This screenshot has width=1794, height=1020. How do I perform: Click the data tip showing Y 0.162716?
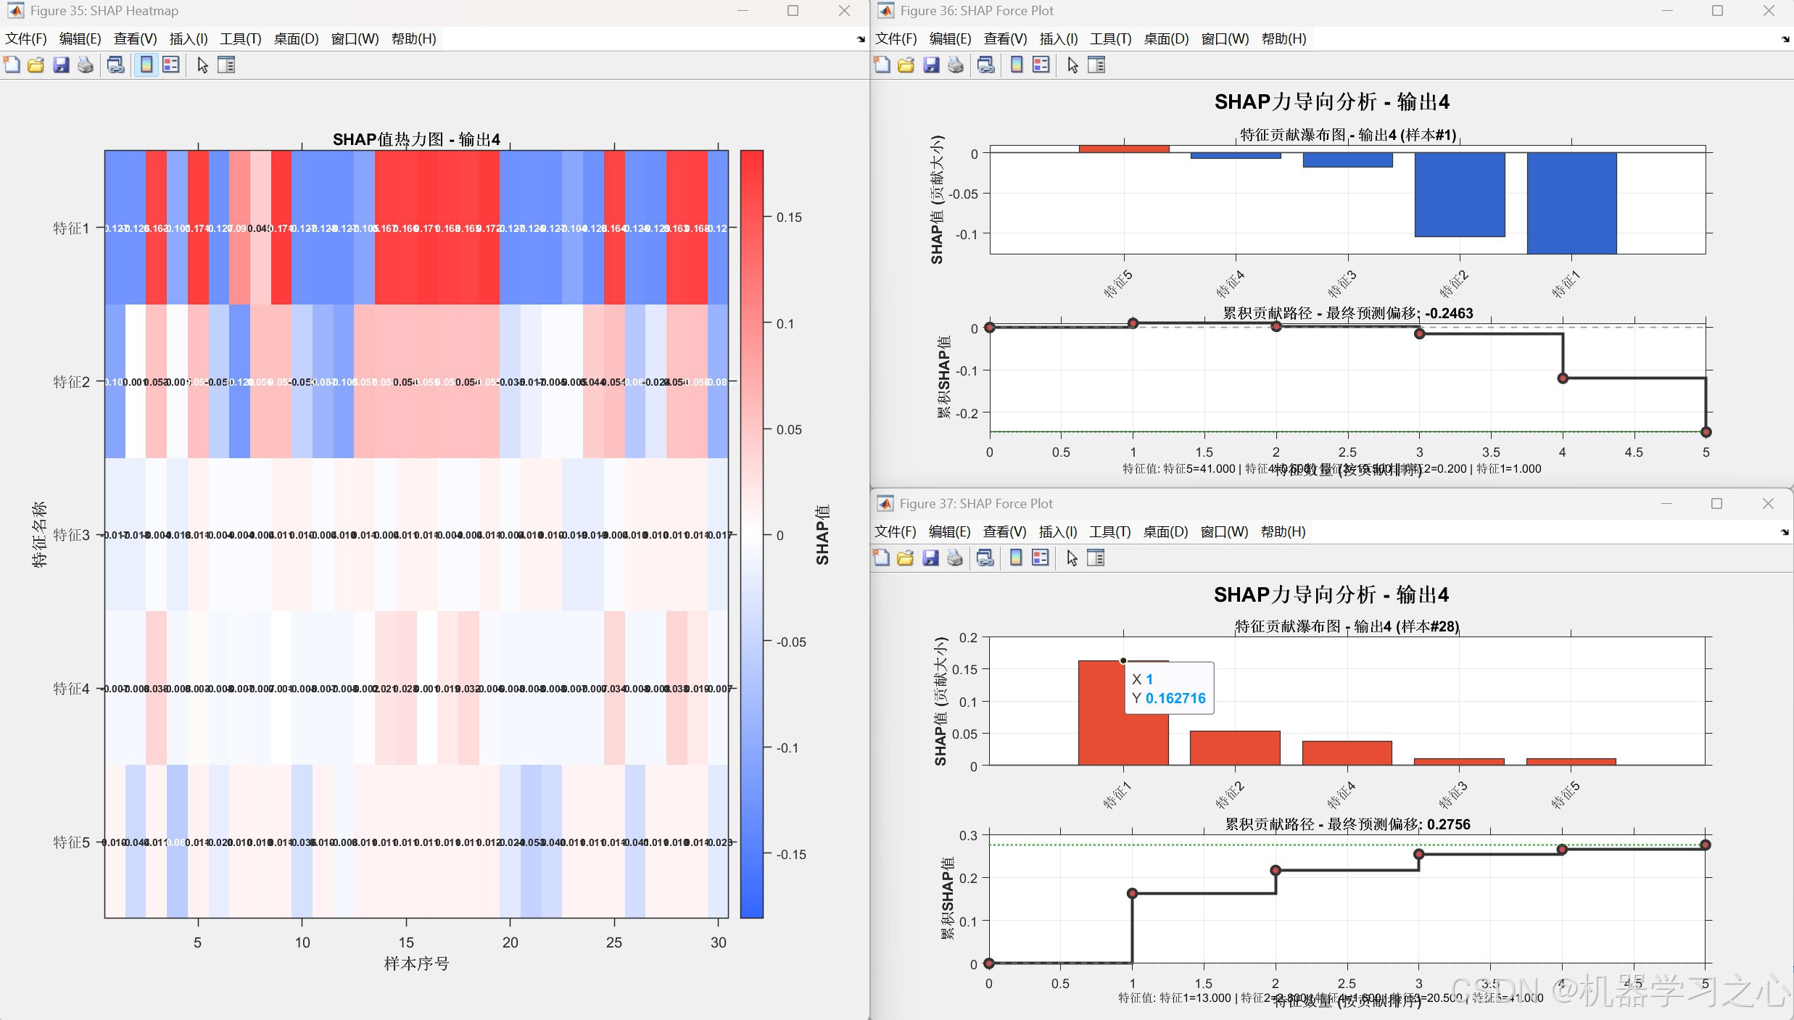[x=1169, y=689]
